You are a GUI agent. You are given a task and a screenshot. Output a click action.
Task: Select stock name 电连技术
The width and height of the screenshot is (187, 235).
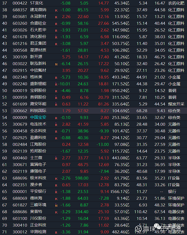coord(38,124)
